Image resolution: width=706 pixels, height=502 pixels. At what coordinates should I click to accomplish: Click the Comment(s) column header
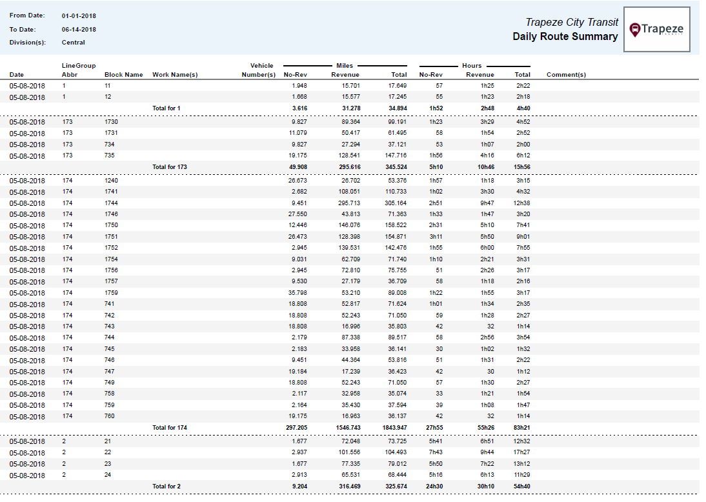coord(566,74)
